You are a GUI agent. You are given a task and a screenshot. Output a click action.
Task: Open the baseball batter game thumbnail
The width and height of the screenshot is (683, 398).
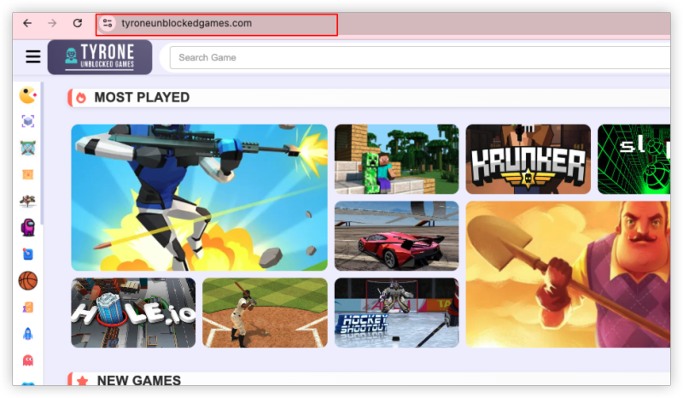click(x=265, y=313)
